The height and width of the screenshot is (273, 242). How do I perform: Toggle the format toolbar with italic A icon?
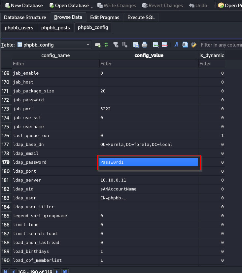pos(176,45)
